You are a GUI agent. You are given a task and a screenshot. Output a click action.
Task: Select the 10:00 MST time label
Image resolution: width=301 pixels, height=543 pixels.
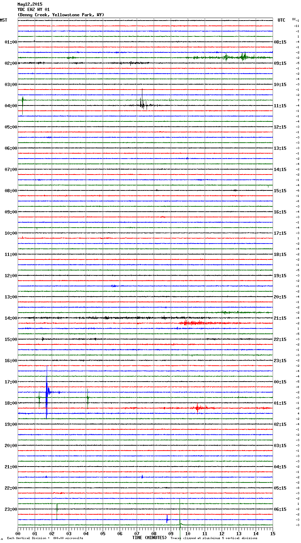tap(11, 233)
